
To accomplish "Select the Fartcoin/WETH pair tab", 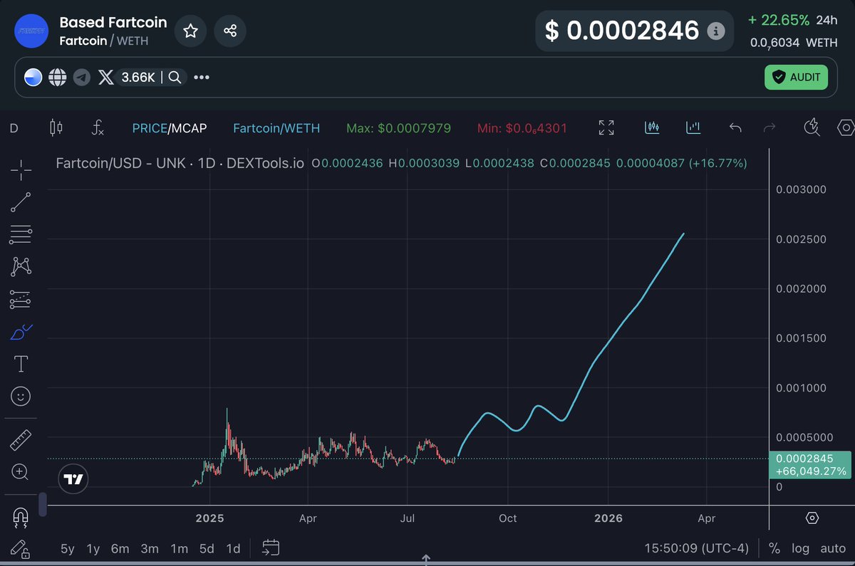I will click(x=276, y=128).
